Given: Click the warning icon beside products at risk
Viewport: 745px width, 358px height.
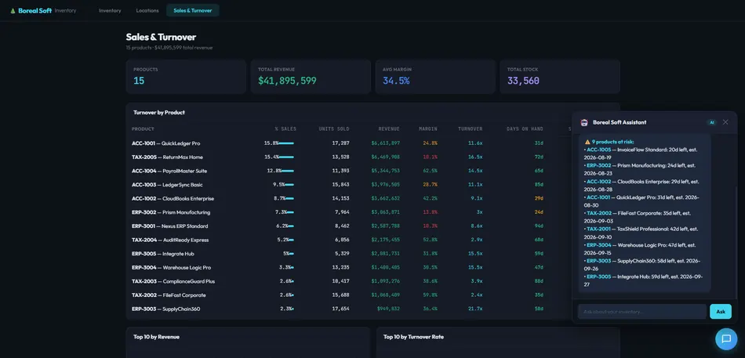Looking at the screenshot, I should click(x=587, y=142).
